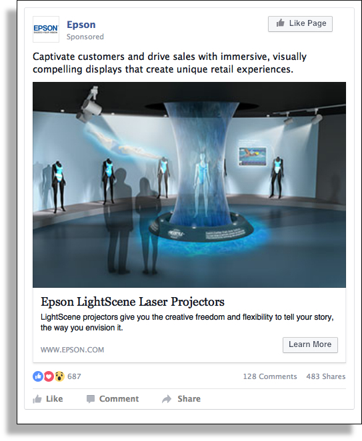Open the projector showroom ad image
The width and height of the screenshot is (362, 441).
(189, 185)
